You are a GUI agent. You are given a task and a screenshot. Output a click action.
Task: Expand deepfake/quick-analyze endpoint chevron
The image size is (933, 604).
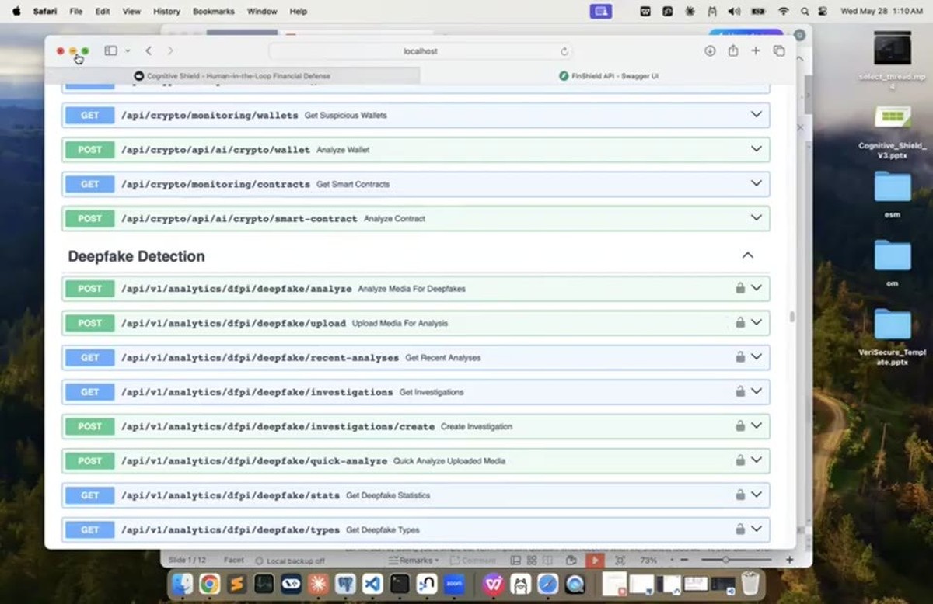point(756,460)
